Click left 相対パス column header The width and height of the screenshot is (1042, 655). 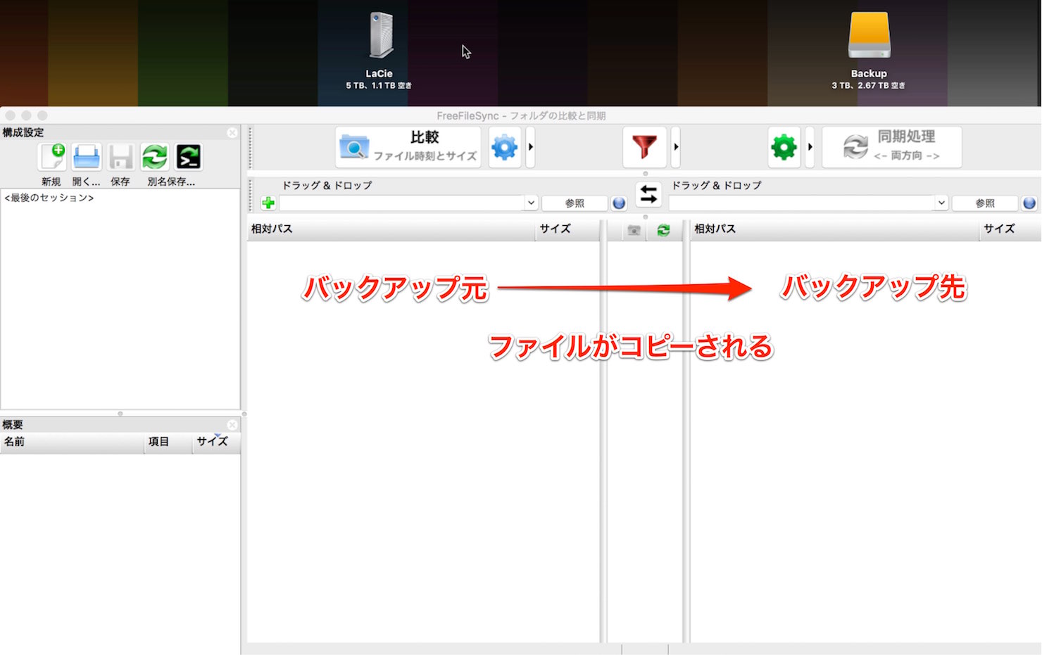pos(391,229)
